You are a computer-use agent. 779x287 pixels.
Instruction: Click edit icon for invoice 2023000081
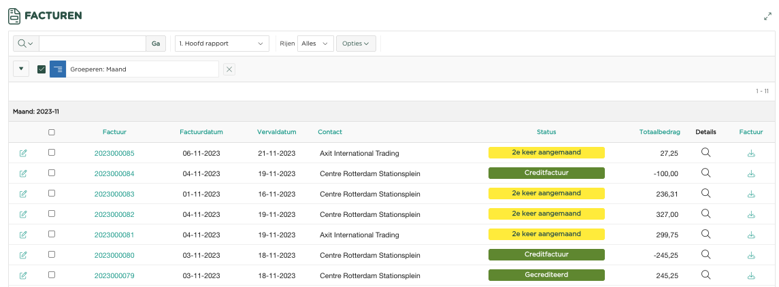coord(23,235)
